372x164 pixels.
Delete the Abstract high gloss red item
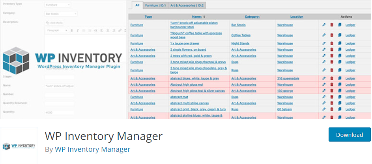click(x=332, y=85)
